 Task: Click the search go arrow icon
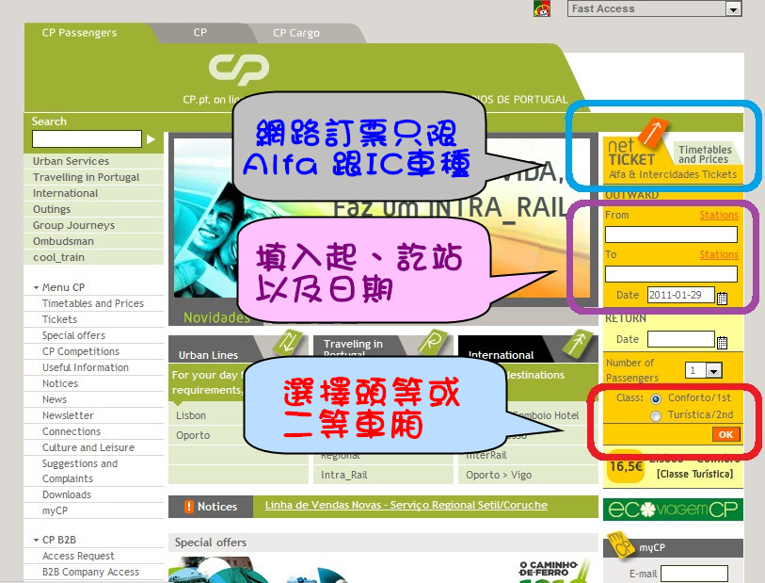coord(151,139)
